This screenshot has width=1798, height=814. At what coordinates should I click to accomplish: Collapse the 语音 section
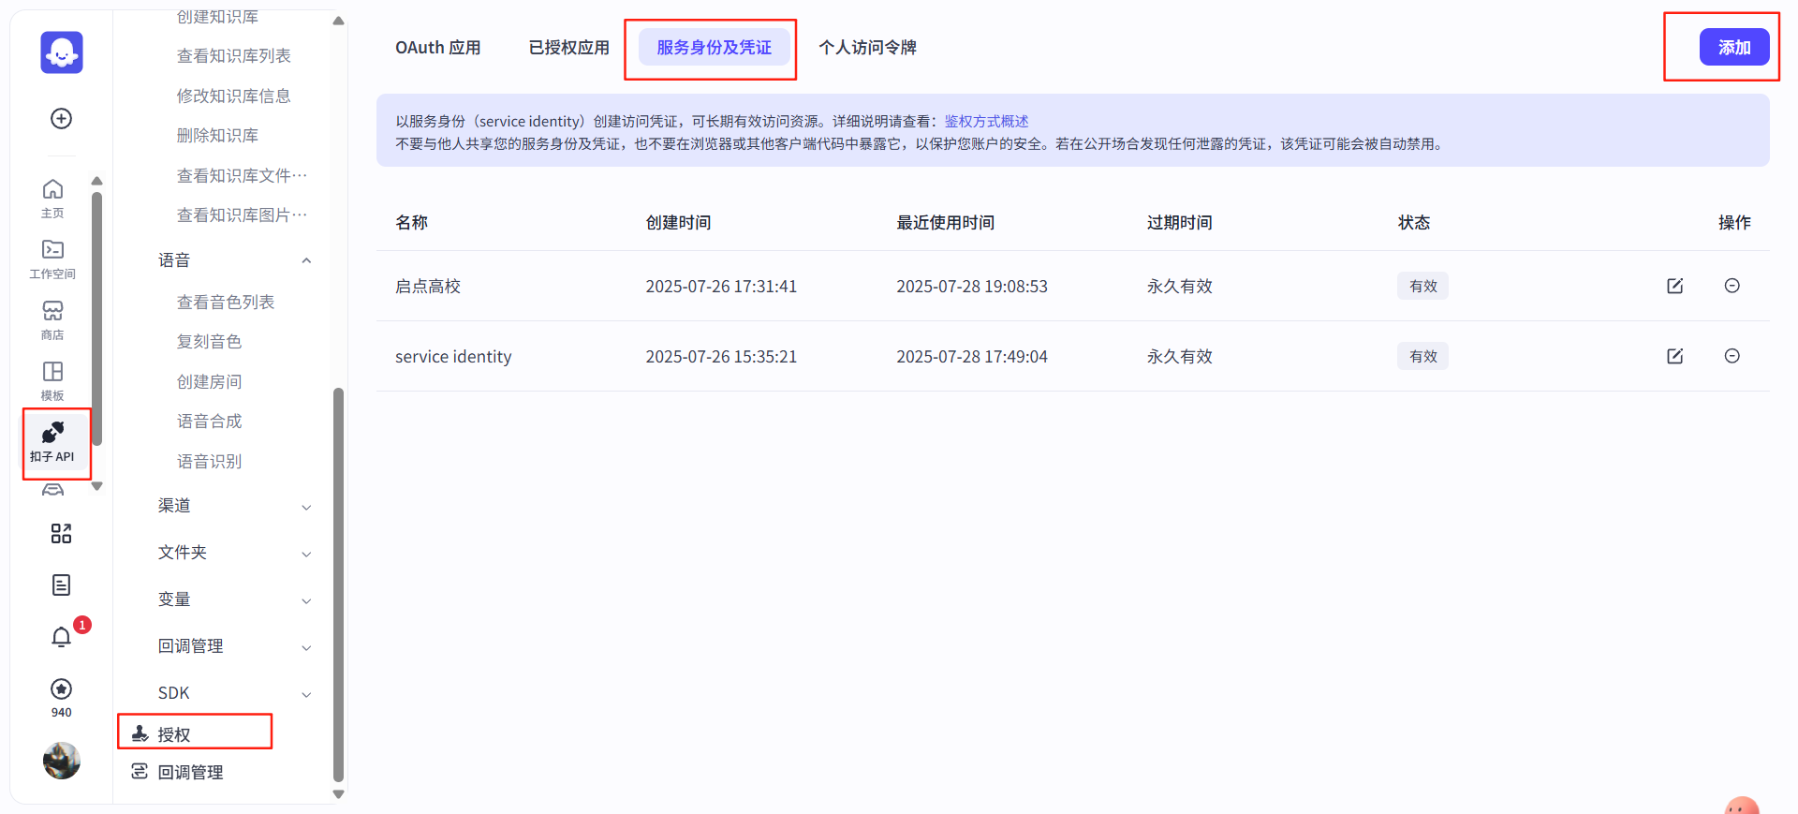tap(306, 260)
